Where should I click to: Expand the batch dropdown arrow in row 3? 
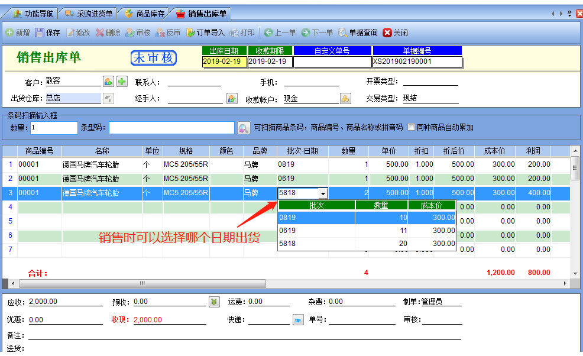click(x=322, y=193)
